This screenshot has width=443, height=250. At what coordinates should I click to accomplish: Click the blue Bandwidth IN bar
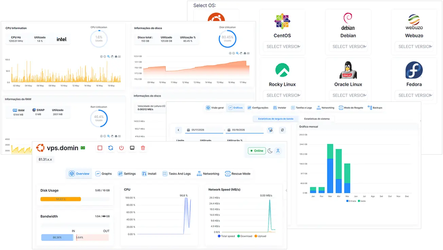57,237
